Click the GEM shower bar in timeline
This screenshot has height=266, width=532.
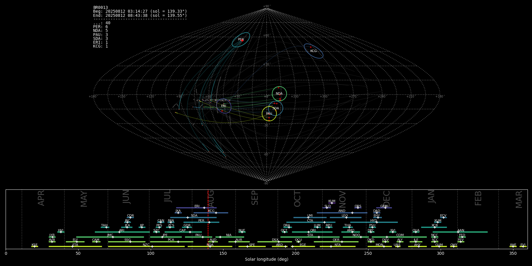pyautogui.click(x=384, y=208)
